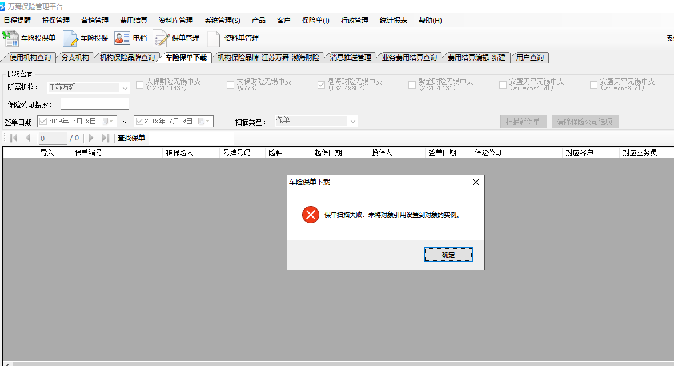Open the 营销管理 menu
Screen dimensions: 674x366
tap(95, 20)
